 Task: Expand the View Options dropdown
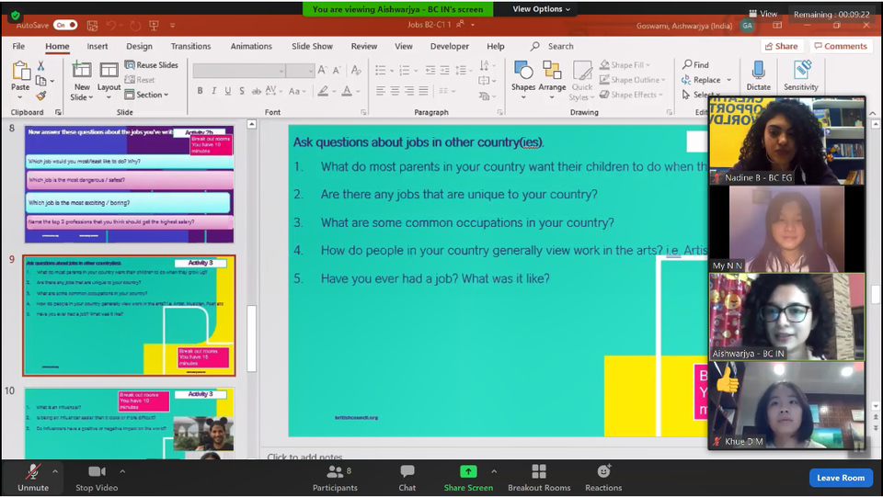tap(541, 9)
